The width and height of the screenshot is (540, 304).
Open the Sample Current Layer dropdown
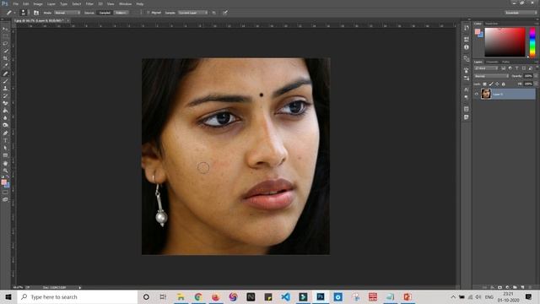pos(193,13)
